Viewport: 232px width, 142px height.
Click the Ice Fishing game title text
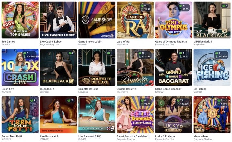pos(200,89)
